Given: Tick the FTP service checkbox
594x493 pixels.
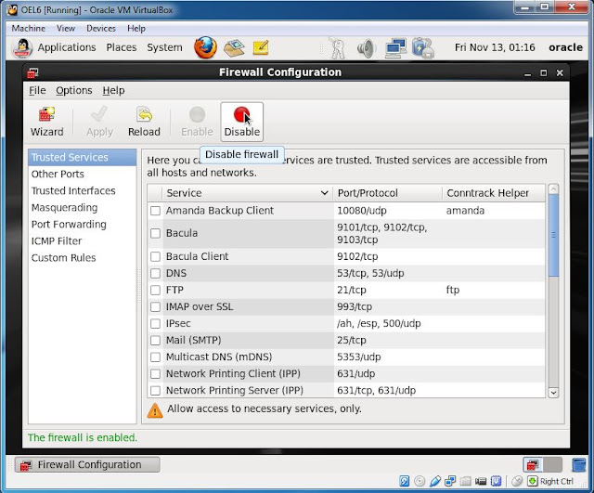Looking at the screenshot, I should (x=155, y=290).
